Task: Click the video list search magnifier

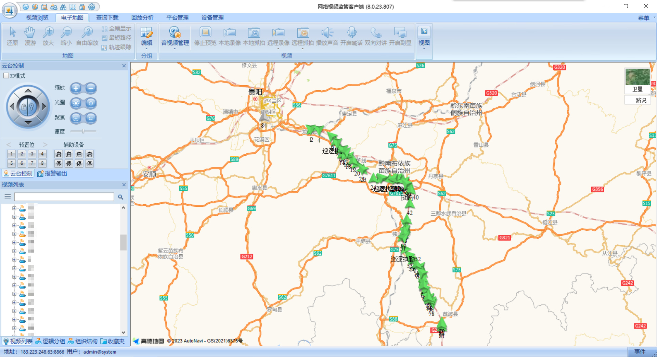Action: (120, 197)
